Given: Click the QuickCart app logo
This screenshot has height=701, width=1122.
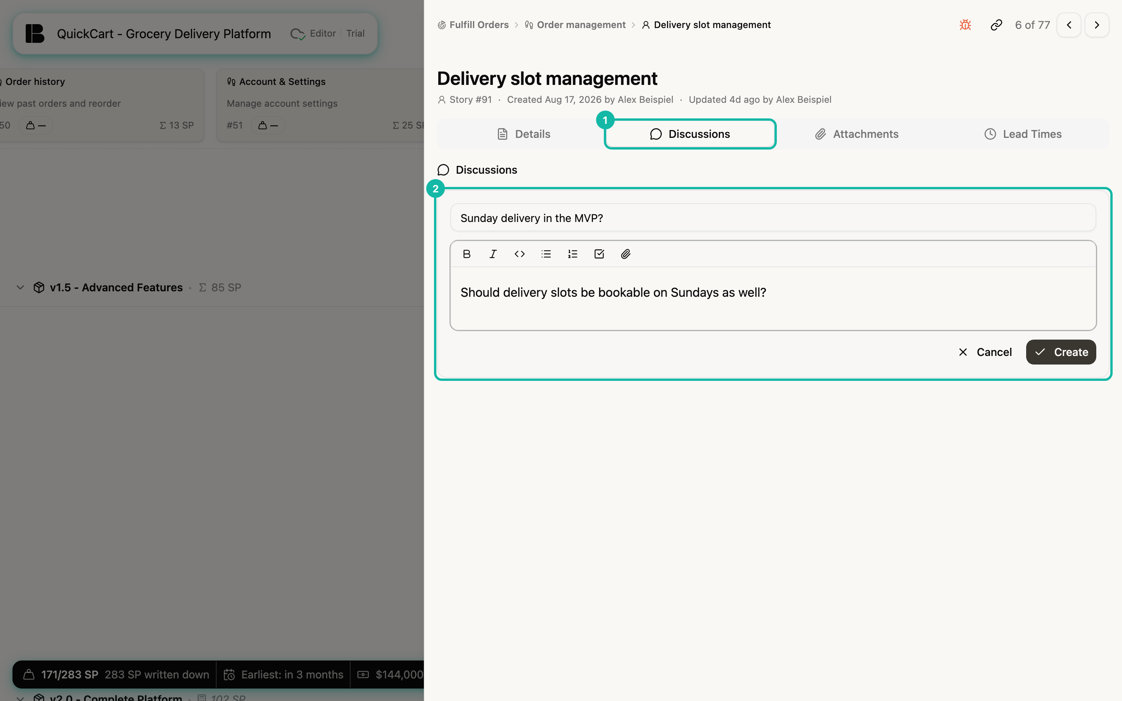Looking at the screenshot, I should click(x=35, y=33).
